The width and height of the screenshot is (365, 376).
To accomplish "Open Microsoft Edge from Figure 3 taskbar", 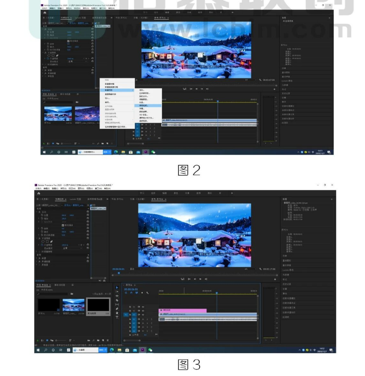I will pyautogui.click(x=112, y=350).
